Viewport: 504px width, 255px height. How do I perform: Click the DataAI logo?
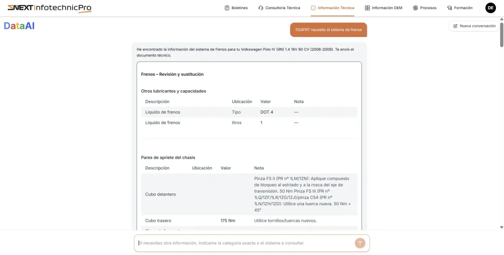click(x=19, y=26)
